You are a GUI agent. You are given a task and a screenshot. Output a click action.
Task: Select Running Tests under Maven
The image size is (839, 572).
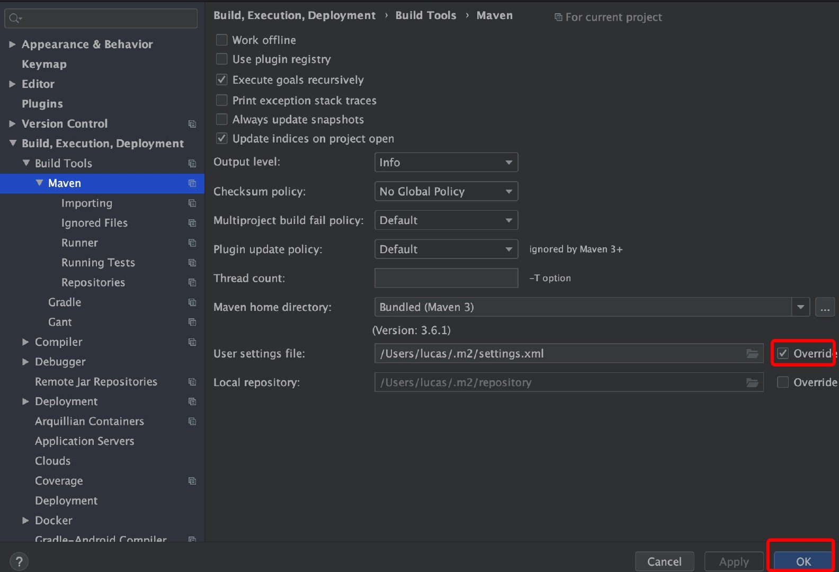point(98,263)
